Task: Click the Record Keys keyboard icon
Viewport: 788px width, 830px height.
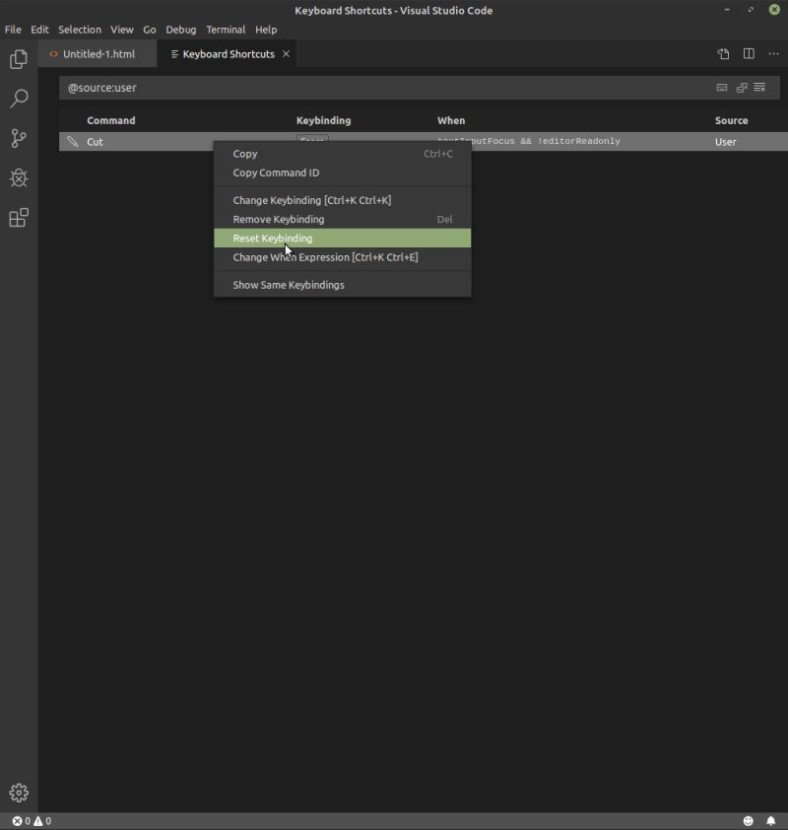Action: tap(721, 87)
